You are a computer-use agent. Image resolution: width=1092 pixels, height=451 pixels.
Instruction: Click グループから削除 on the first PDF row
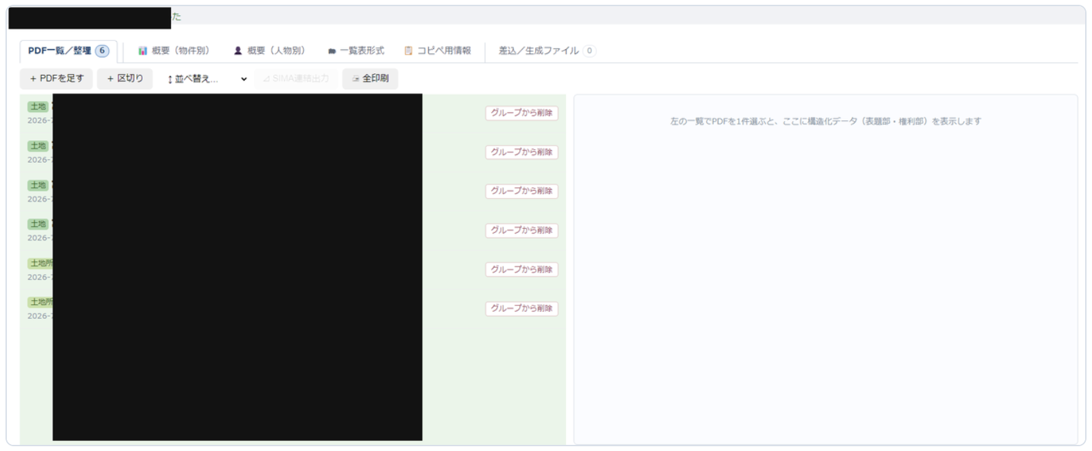[521, 113]
